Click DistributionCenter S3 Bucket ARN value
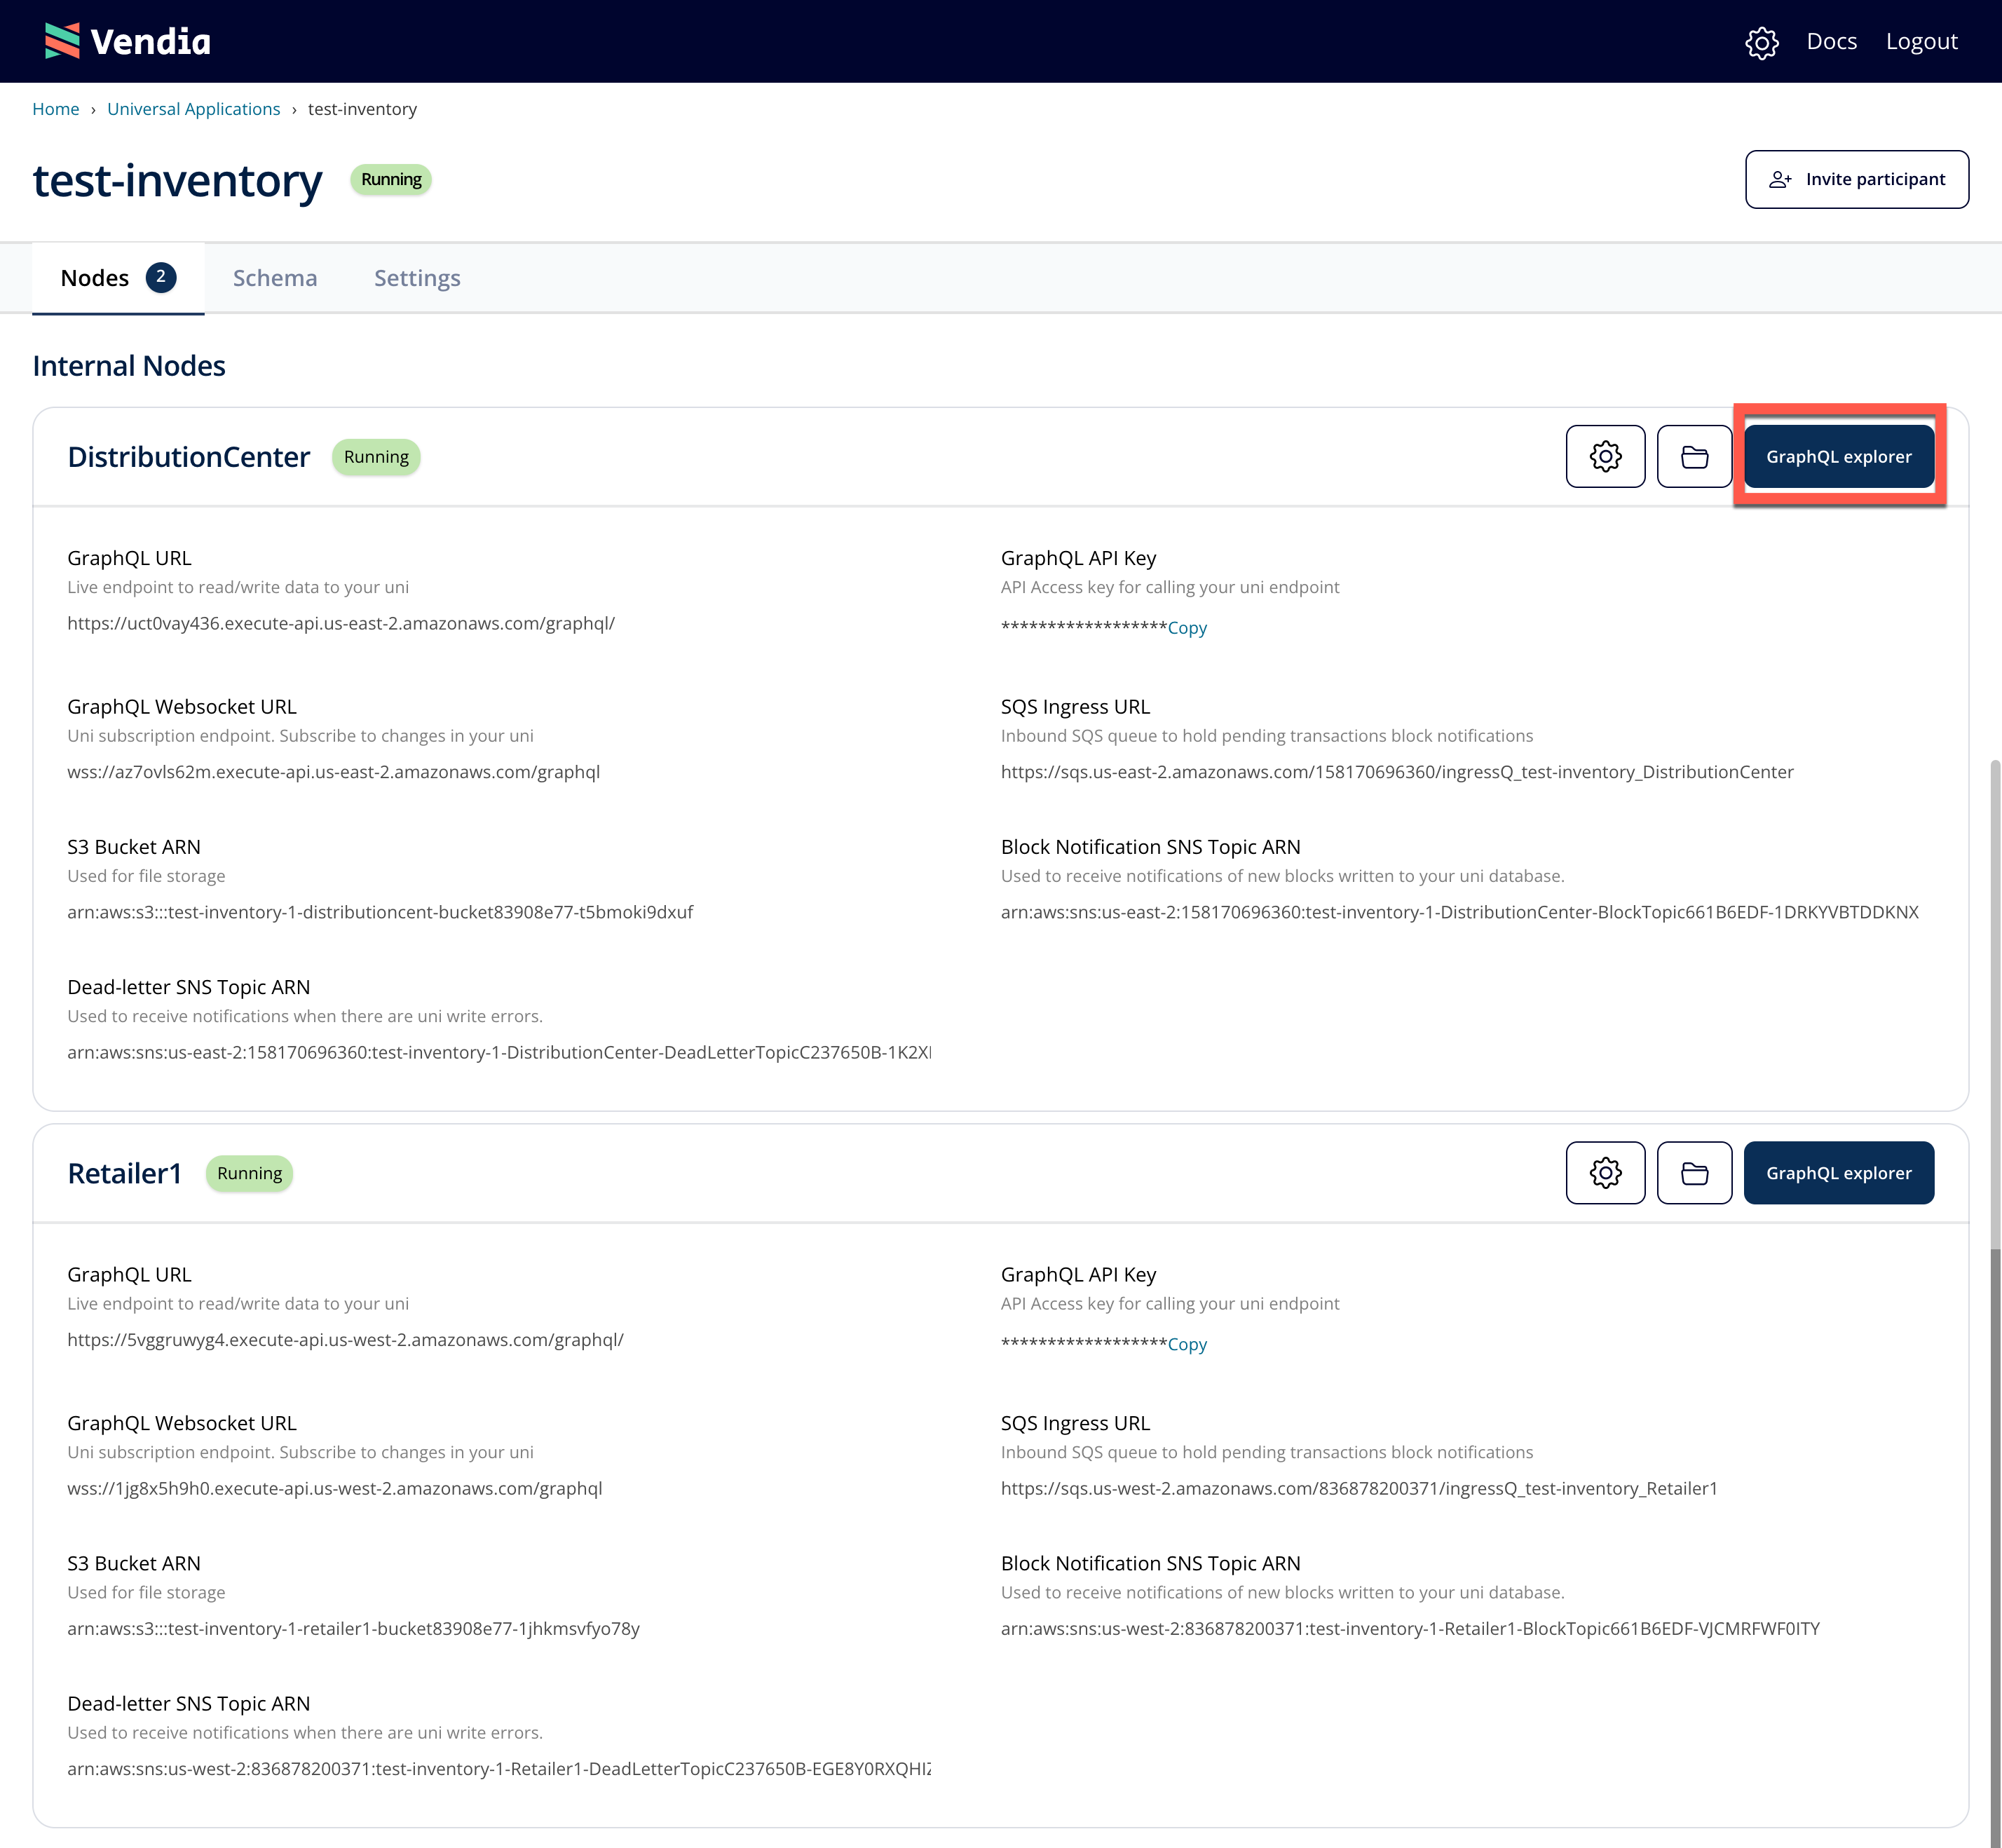This screenshot has width=2002, height=1848. point(380,912)
